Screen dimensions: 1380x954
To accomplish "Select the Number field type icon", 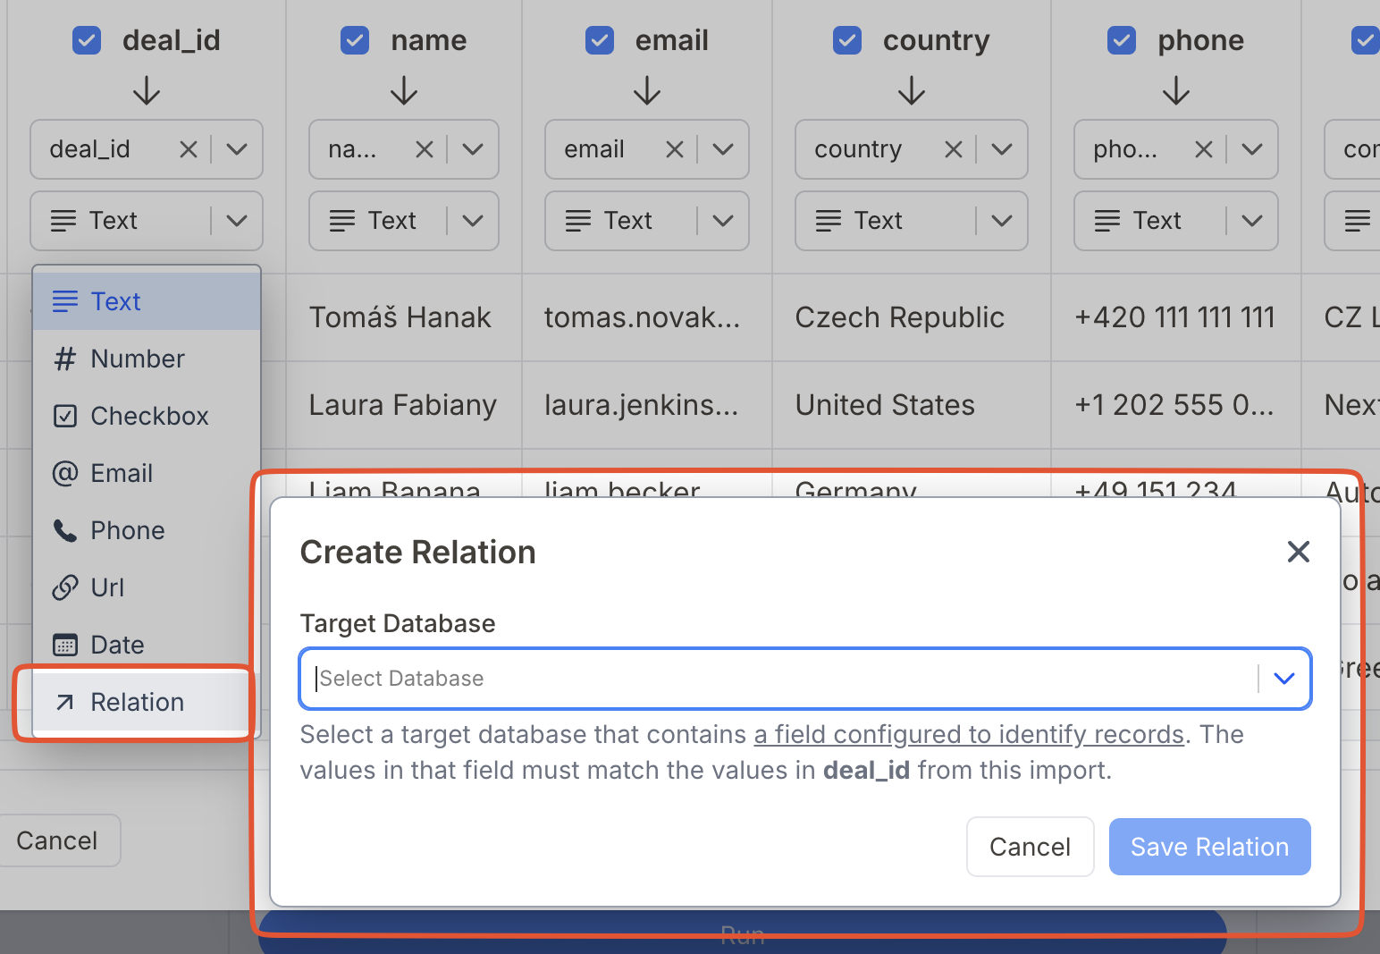I will [64, 359].
